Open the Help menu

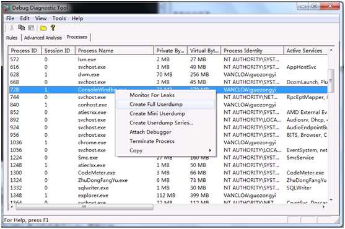[x=77, y=19]
